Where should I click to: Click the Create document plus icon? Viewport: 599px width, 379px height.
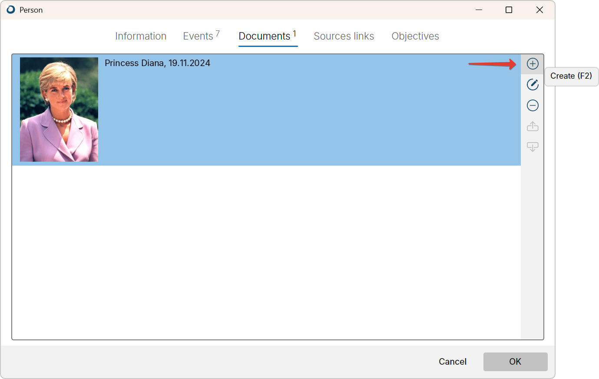[x=533, y=64]
